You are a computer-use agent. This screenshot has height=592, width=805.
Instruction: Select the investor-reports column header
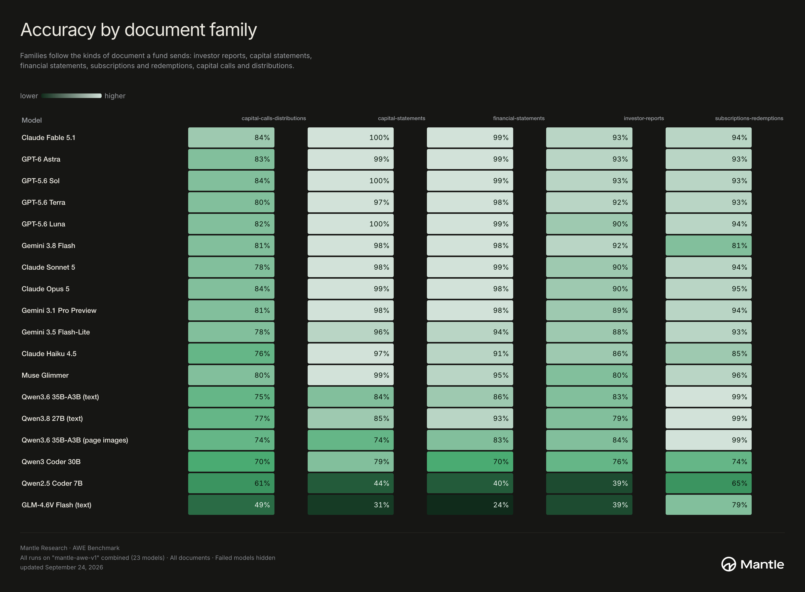pyautogui.click(x=643, y=118)
